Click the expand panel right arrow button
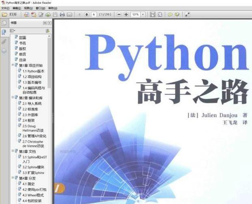Image resolution: width=252 pixels, height=204 pixels. 50,23
